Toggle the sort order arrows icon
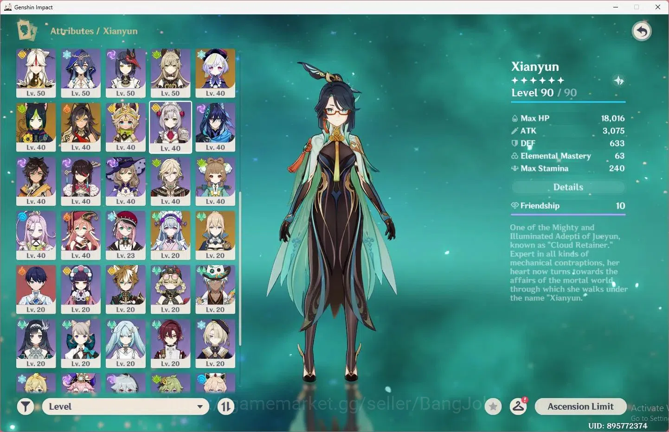Screen dimensions: 669x432 point(226,407)
